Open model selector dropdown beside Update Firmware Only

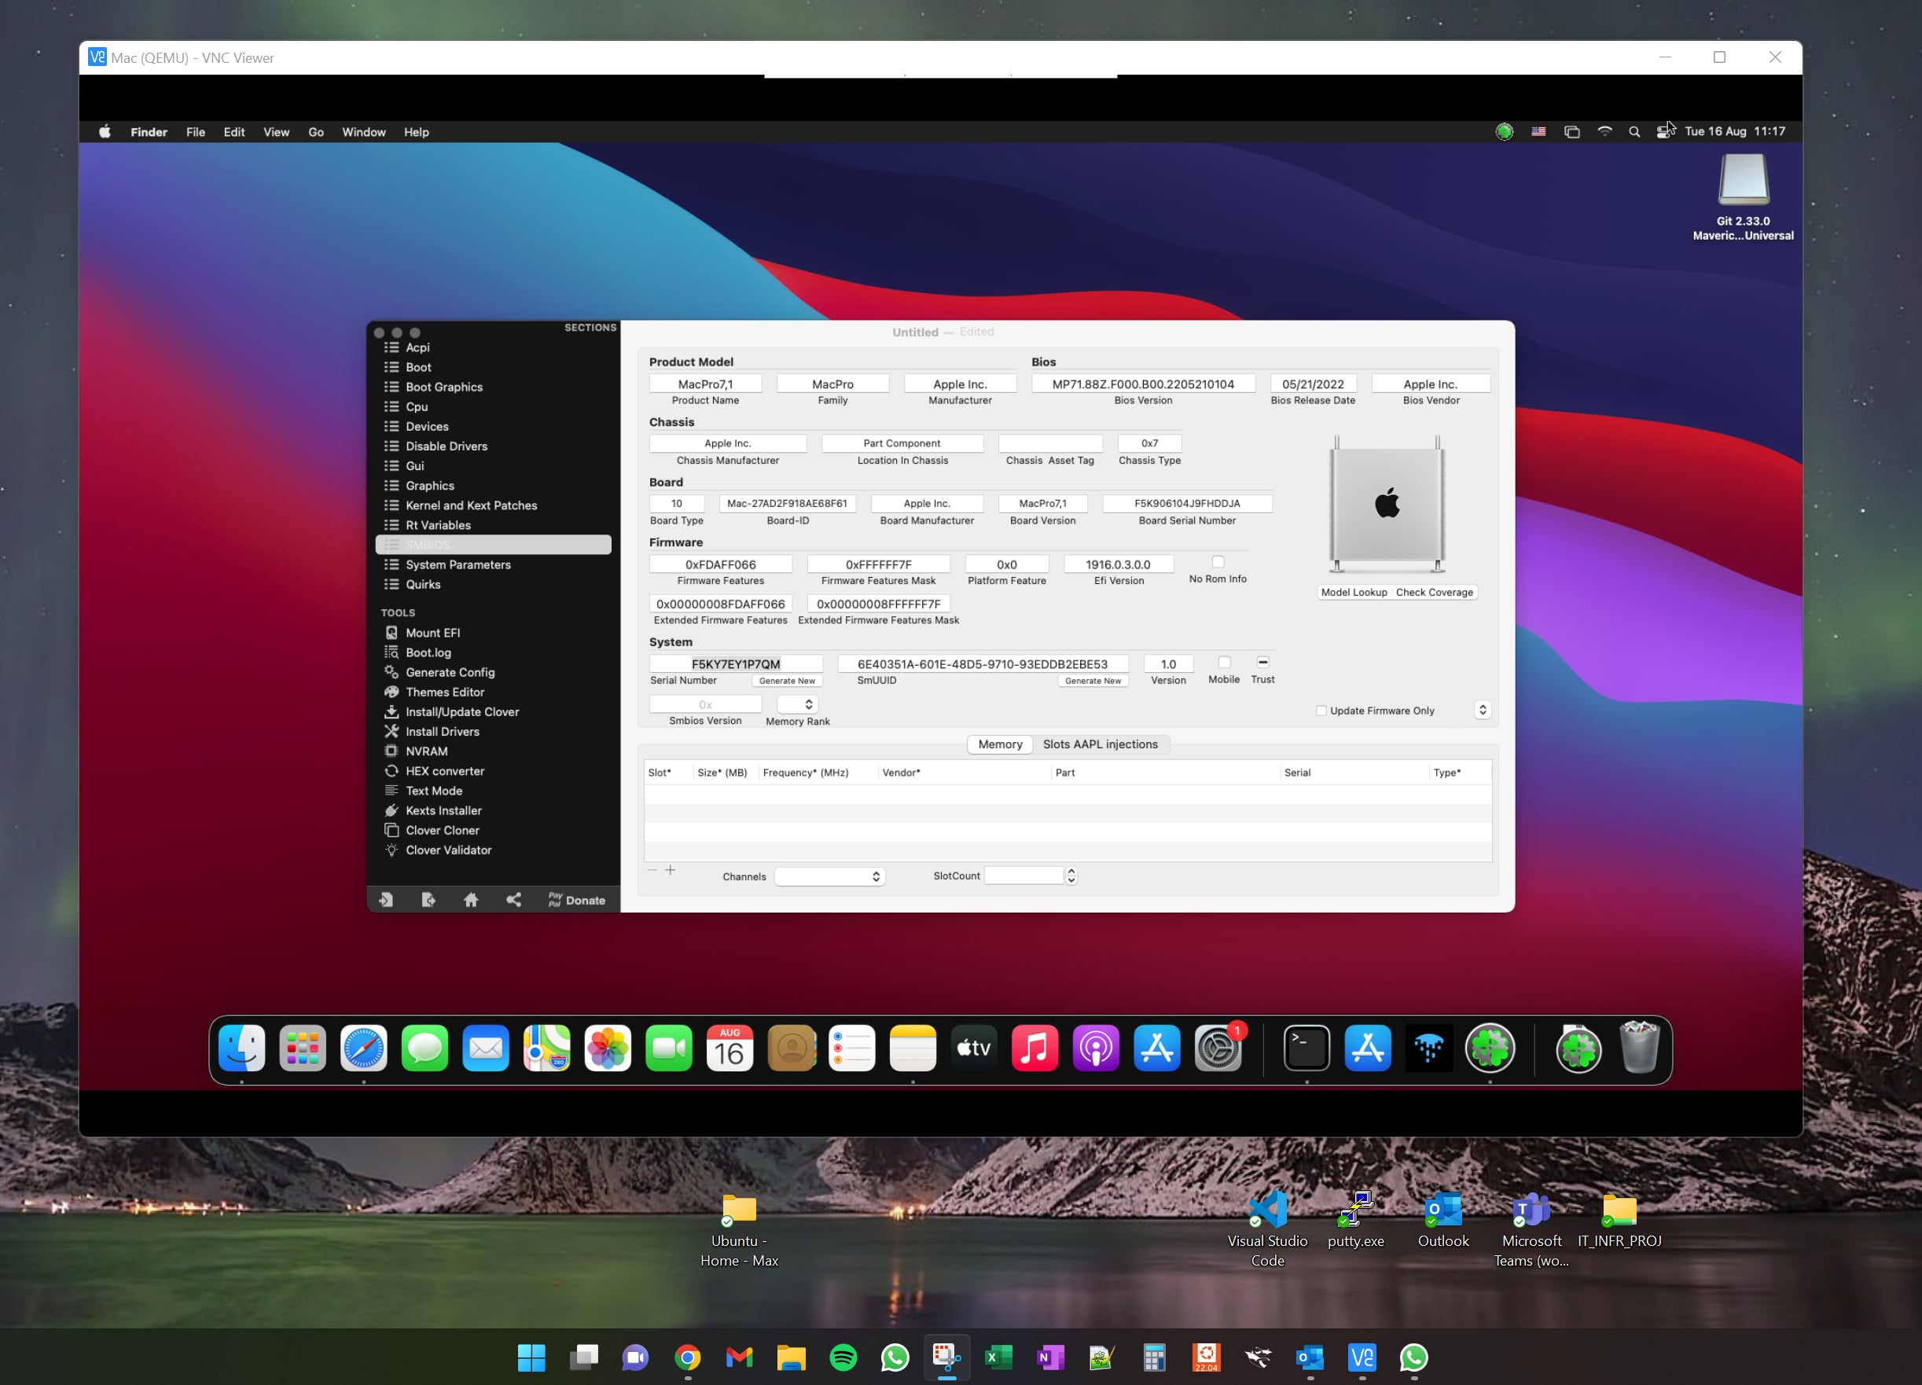(x=1482, y=710)
